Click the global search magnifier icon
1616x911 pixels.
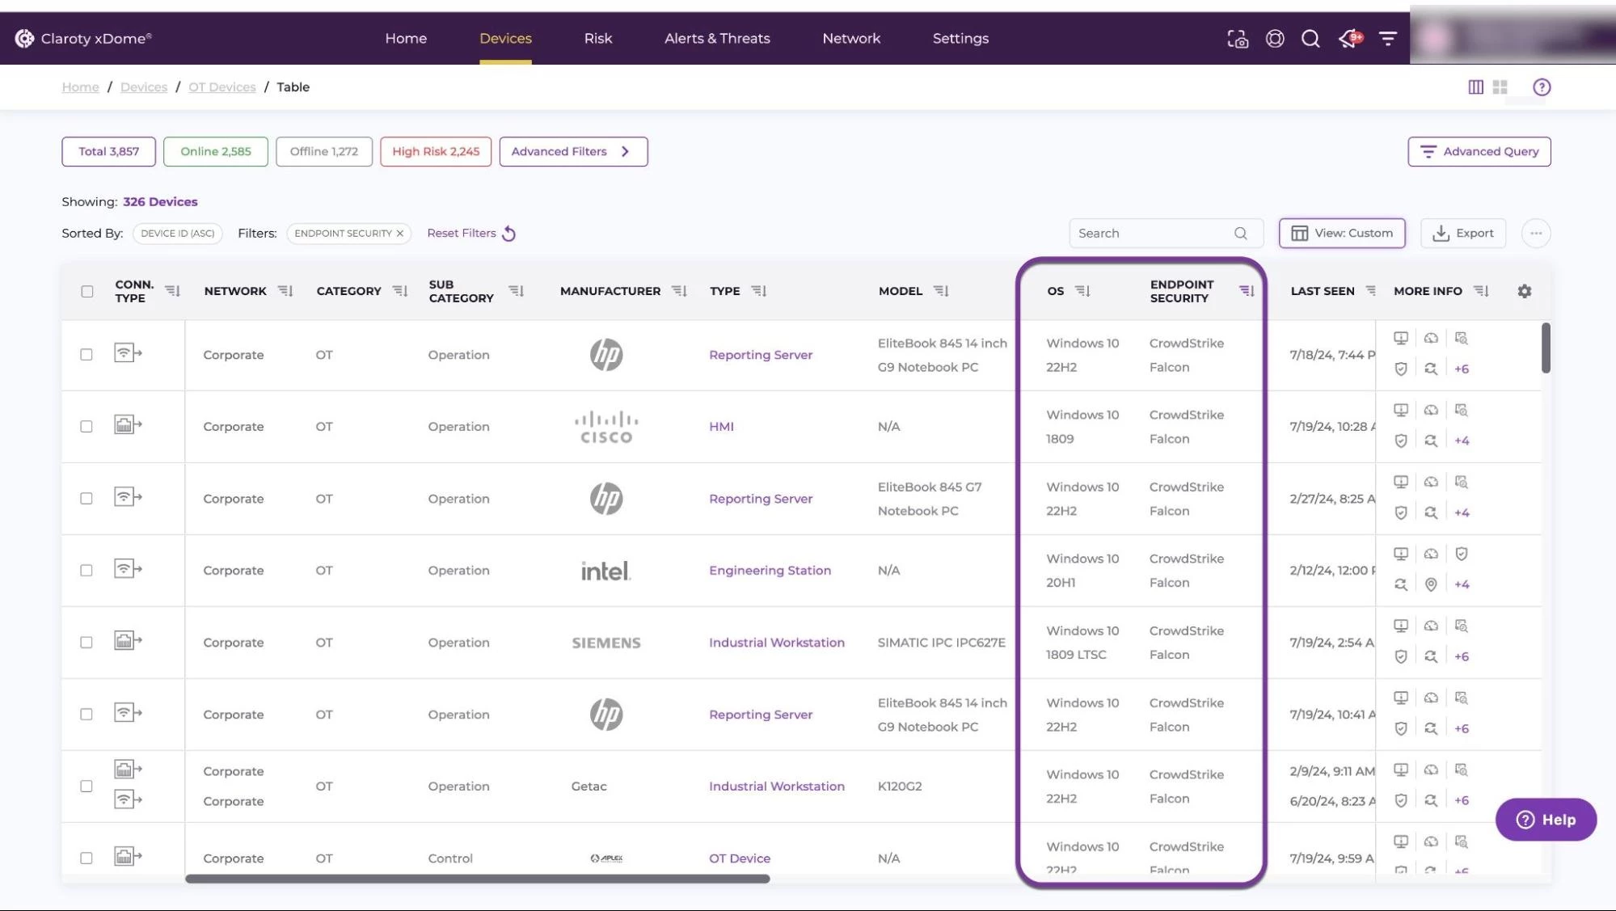tap(1310, 38)
